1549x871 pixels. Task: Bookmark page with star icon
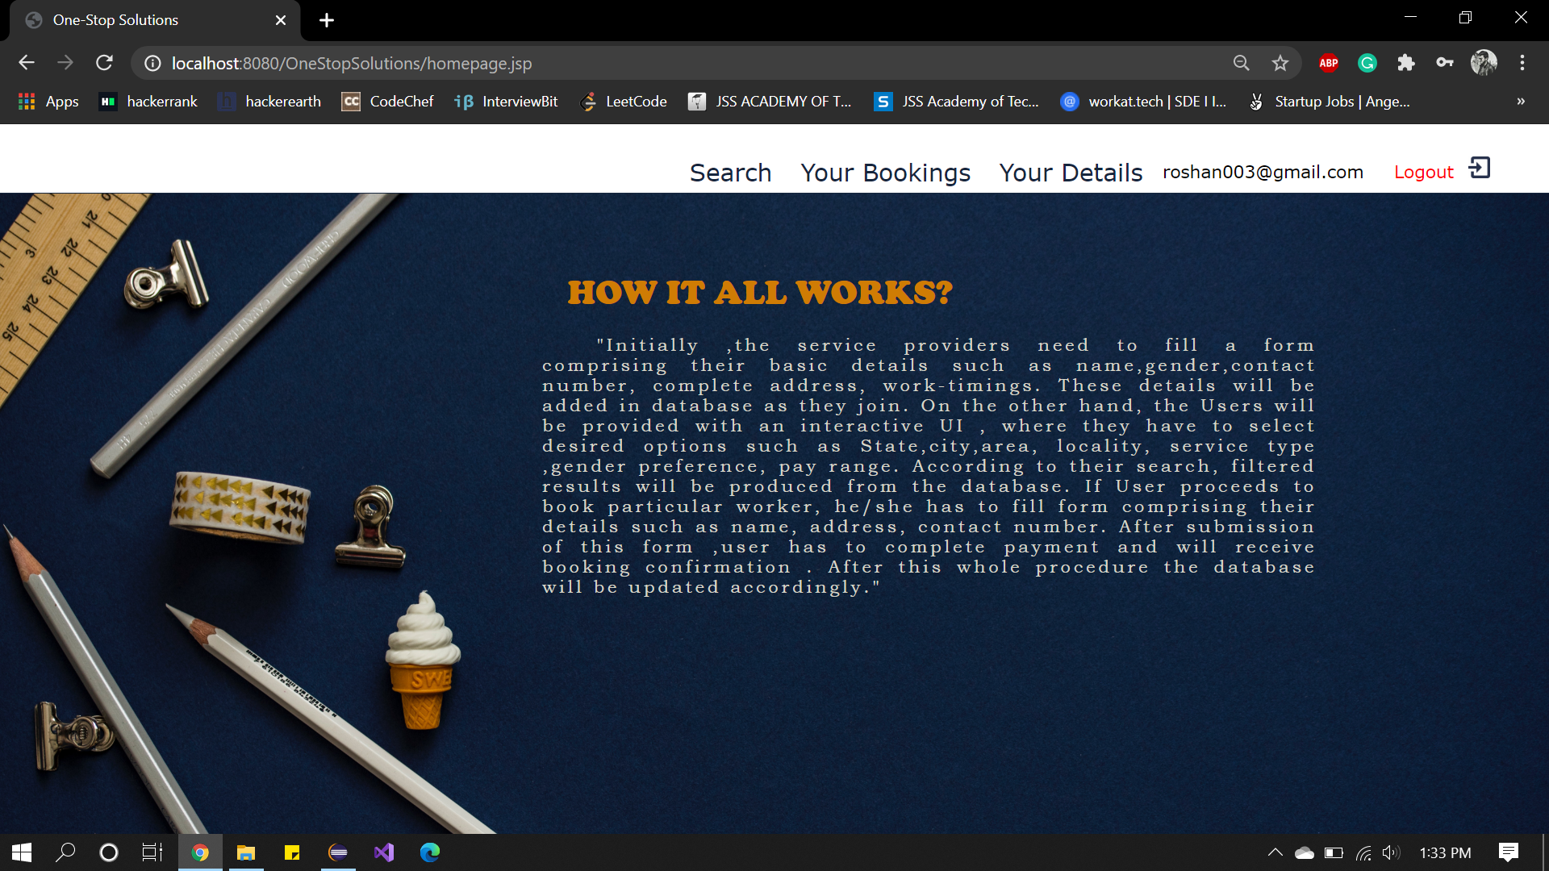(1280, 63)
